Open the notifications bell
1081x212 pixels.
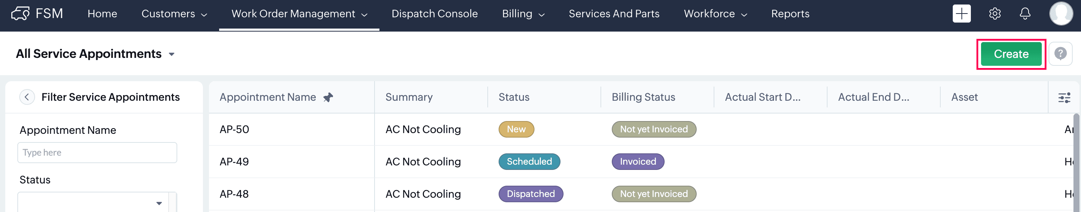tap(1025, 14)
